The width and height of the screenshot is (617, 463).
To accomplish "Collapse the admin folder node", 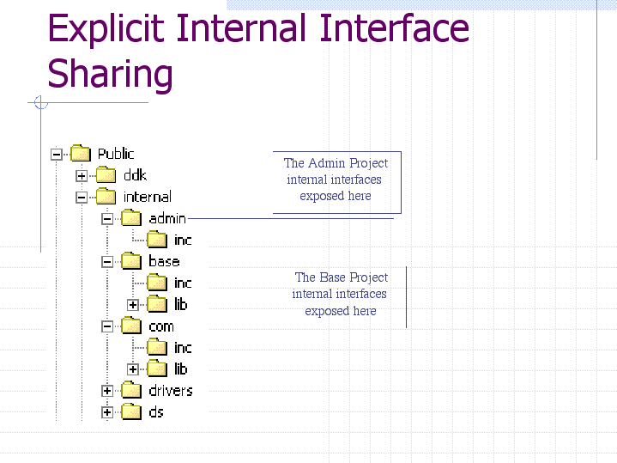I will 107,219.
